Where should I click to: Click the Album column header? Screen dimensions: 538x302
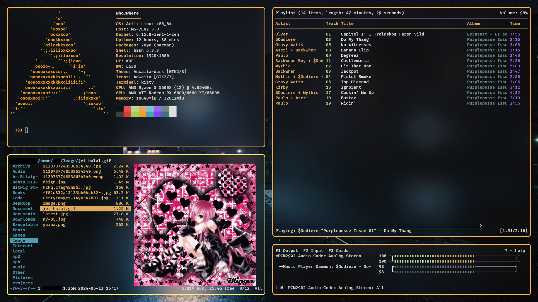point(473,23)
